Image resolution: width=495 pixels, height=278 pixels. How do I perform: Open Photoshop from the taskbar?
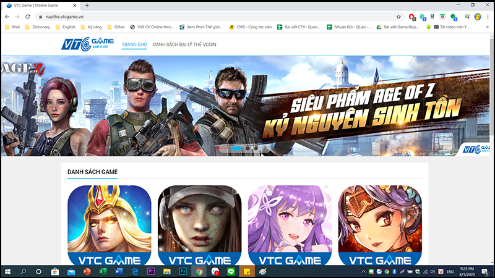183,271
